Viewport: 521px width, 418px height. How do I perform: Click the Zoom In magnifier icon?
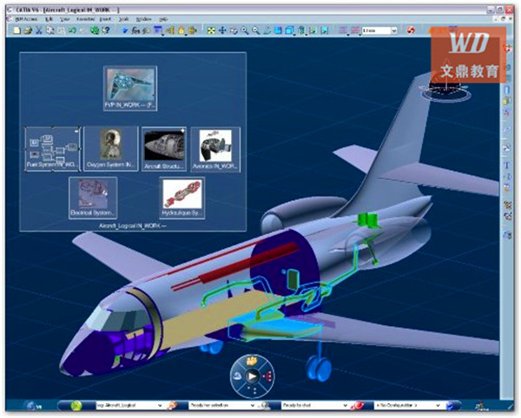click(x=245, y=29)
